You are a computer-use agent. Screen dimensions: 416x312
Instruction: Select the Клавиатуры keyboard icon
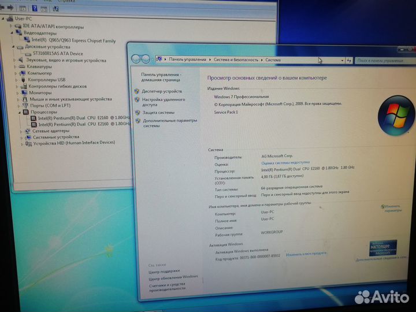tap(22, 66)
